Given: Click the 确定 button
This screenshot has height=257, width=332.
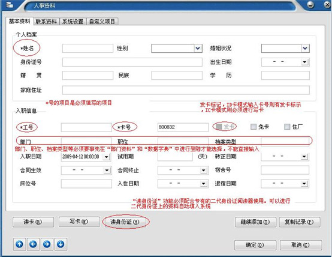Looking at the screenshot, I should [255, 245].
